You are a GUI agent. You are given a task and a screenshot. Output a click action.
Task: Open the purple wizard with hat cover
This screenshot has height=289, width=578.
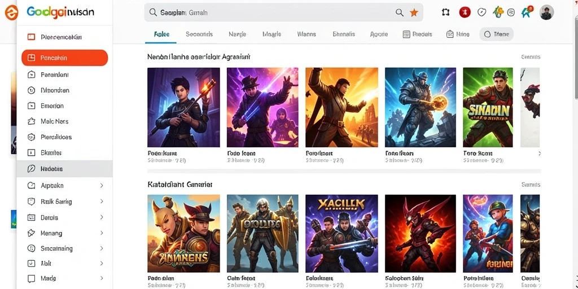tap(262, 107)
